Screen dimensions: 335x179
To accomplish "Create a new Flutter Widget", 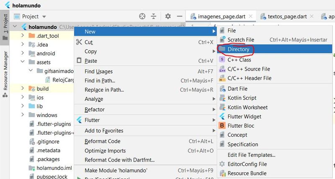I will 275,117.
